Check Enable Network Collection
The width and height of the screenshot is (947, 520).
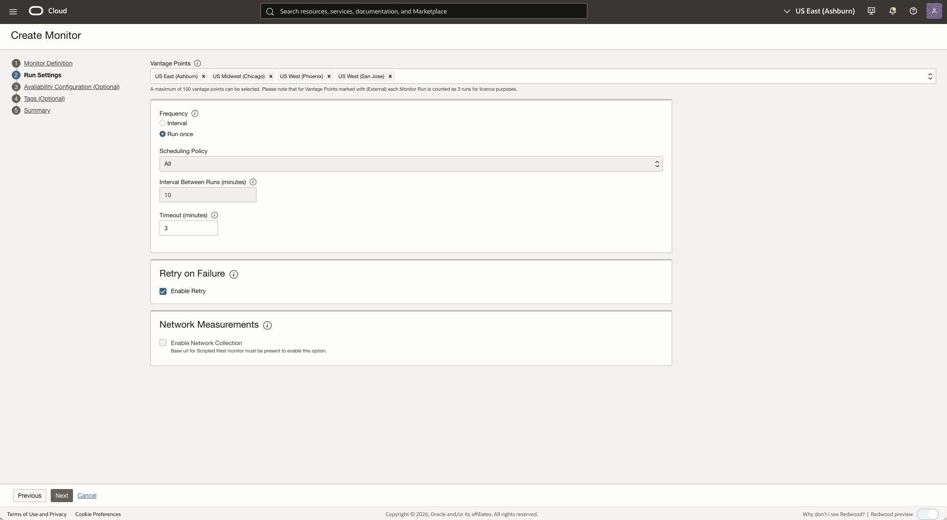pos(163,343)
